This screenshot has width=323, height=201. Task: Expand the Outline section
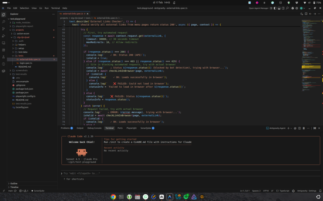pos(14,183)
